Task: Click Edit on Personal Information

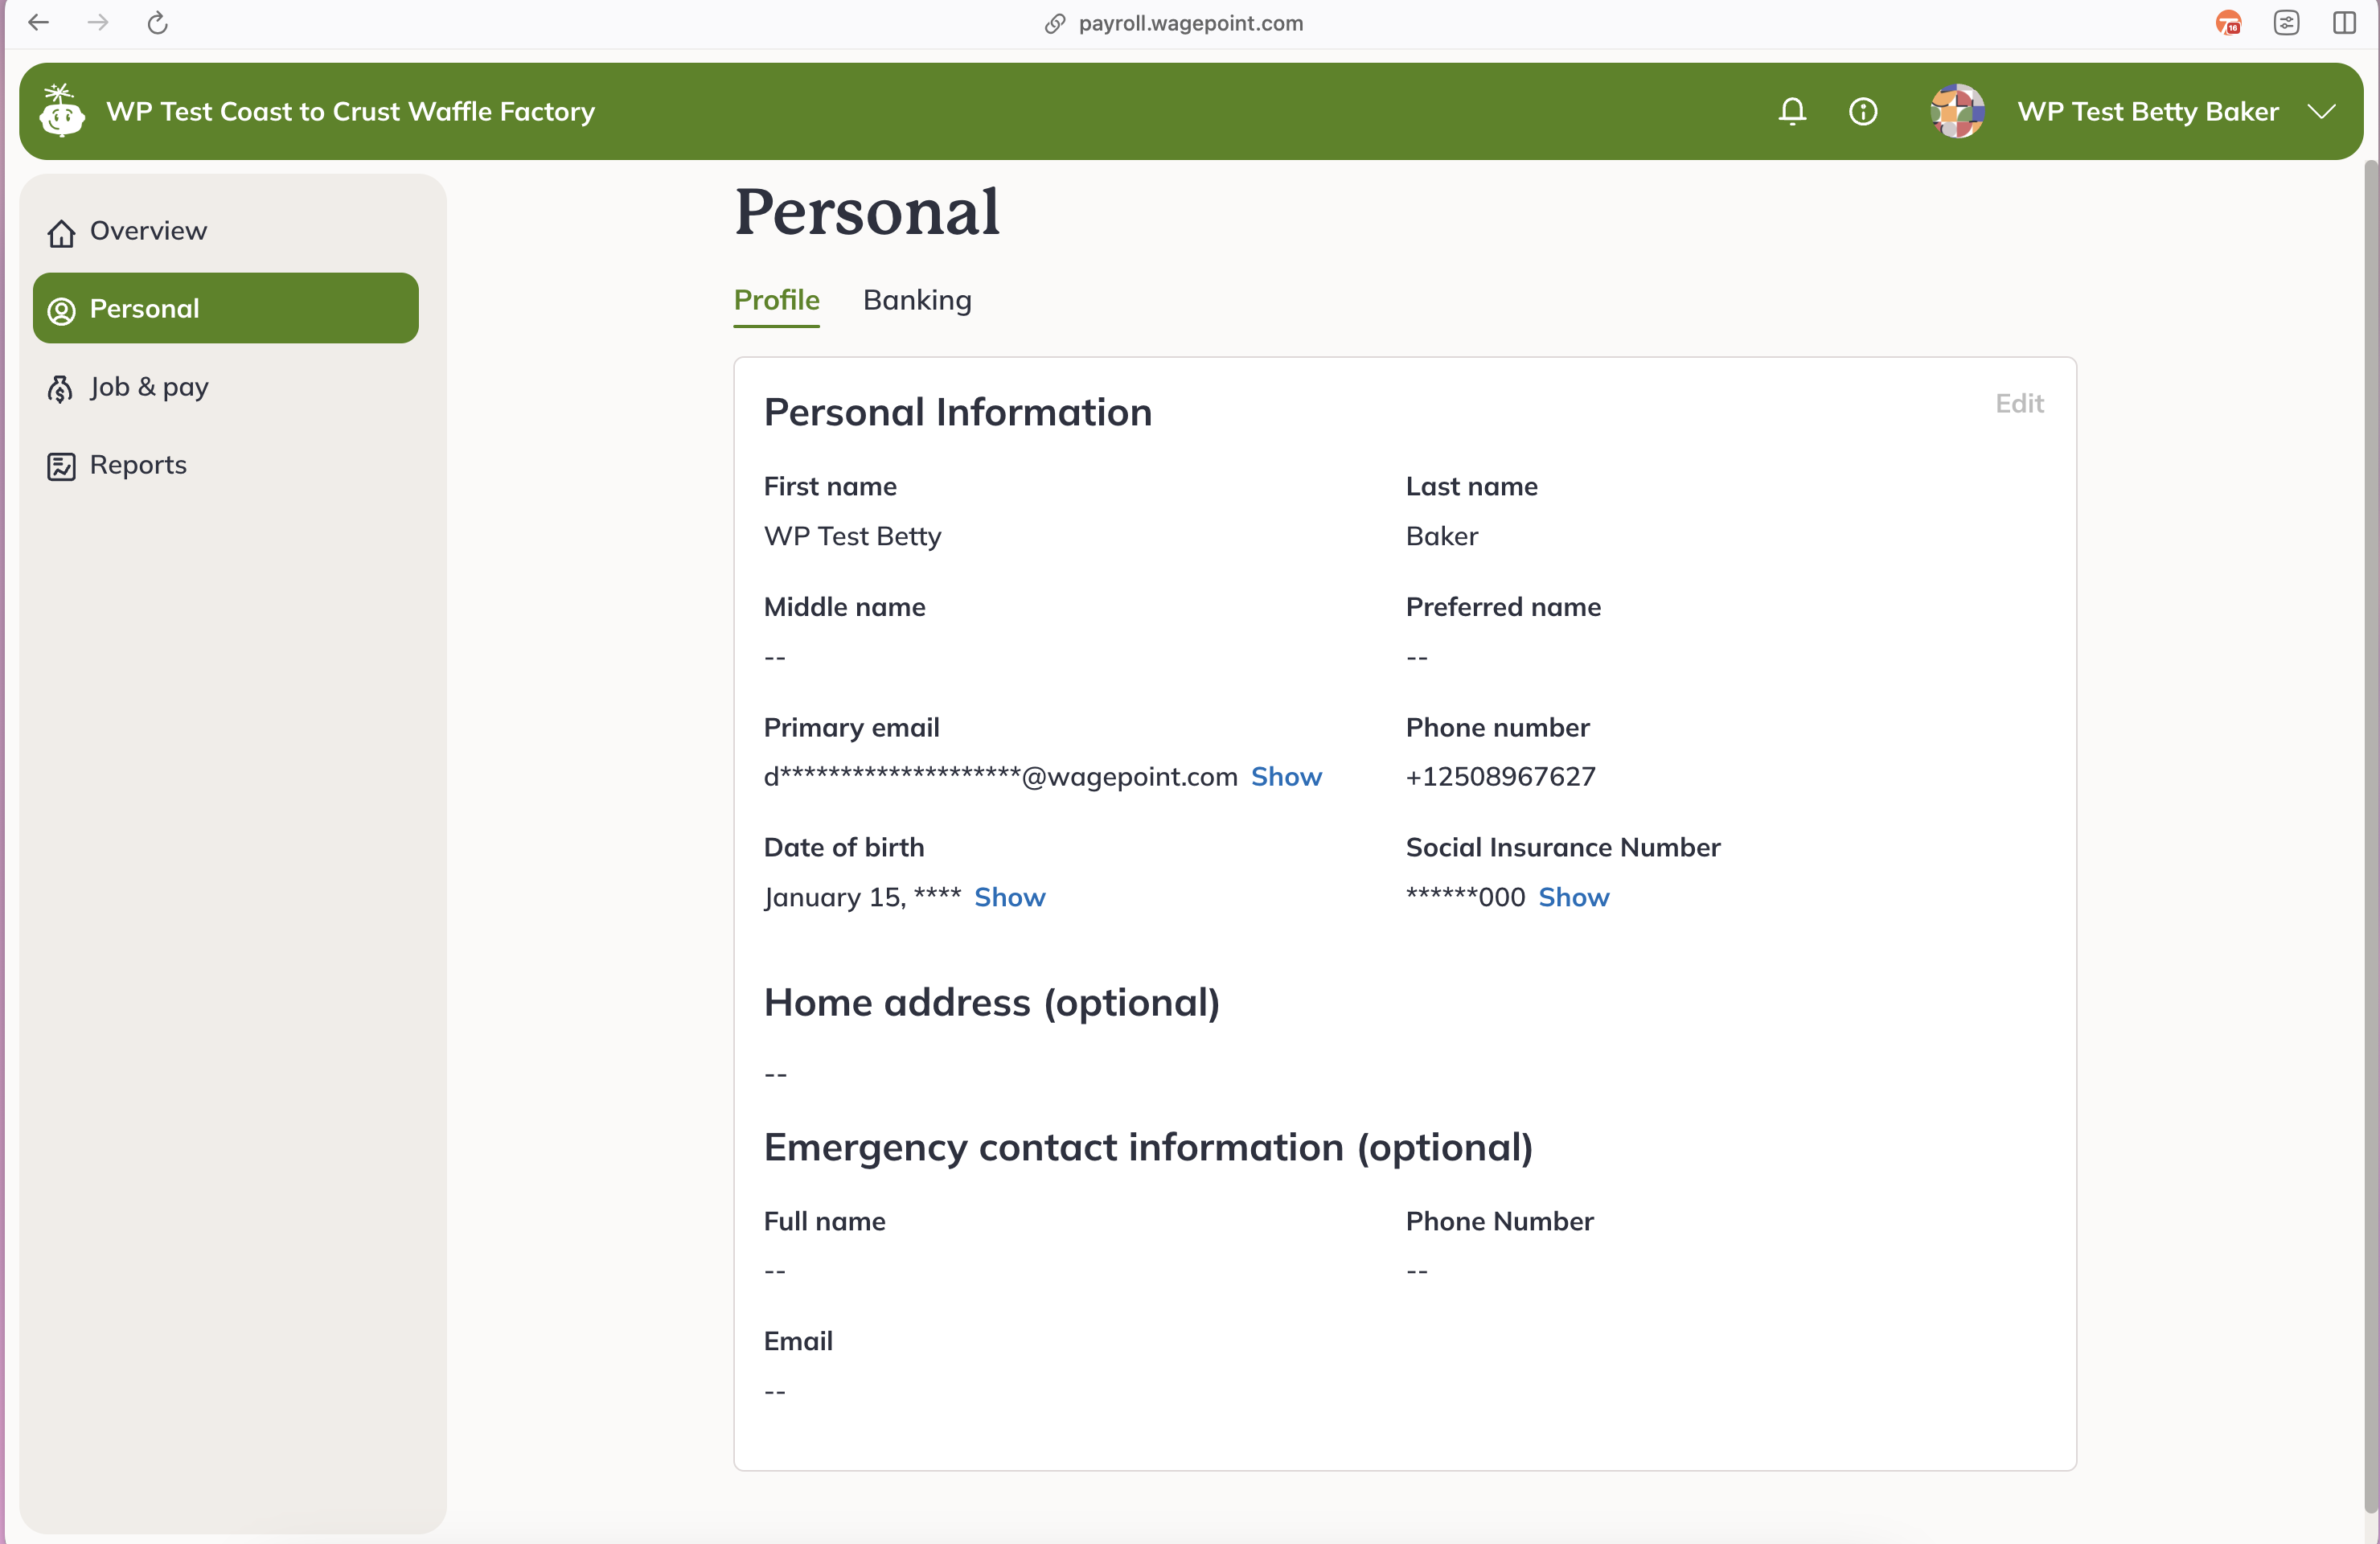Action: pyautogui.click(x=2018, y=403)
